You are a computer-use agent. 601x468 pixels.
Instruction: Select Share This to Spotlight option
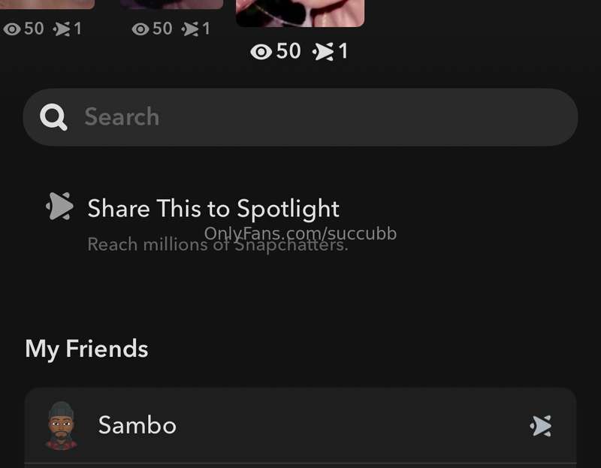[213, 208]
